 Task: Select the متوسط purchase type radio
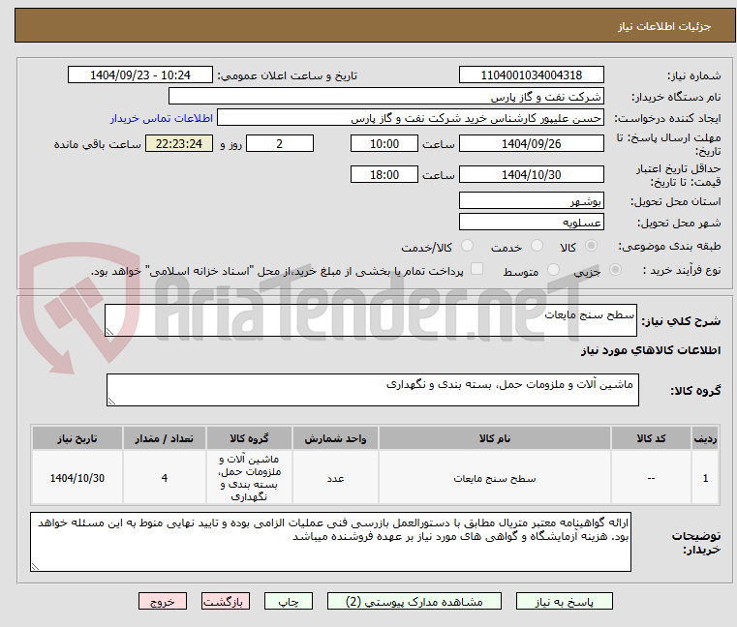(553, 270)
